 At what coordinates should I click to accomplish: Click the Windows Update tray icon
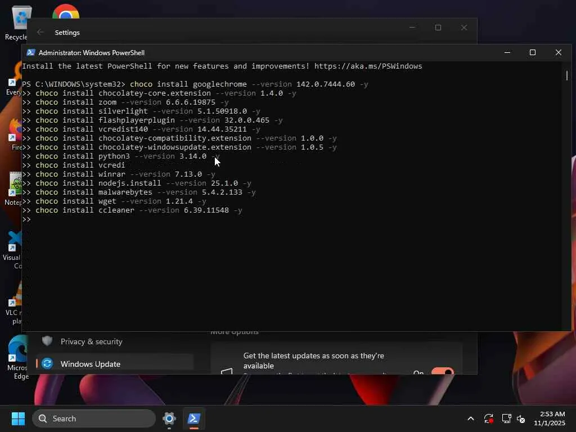point(488,418)
